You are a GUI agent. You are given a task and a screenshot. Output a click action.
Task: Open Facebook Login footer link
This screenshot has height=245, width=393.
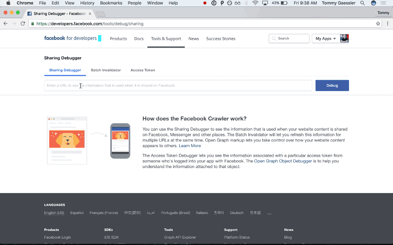[57, 237]
